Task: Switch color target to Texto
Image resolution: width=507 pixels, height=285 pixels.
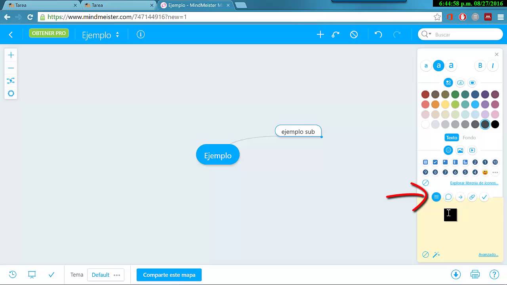Action: coord(452,138)
